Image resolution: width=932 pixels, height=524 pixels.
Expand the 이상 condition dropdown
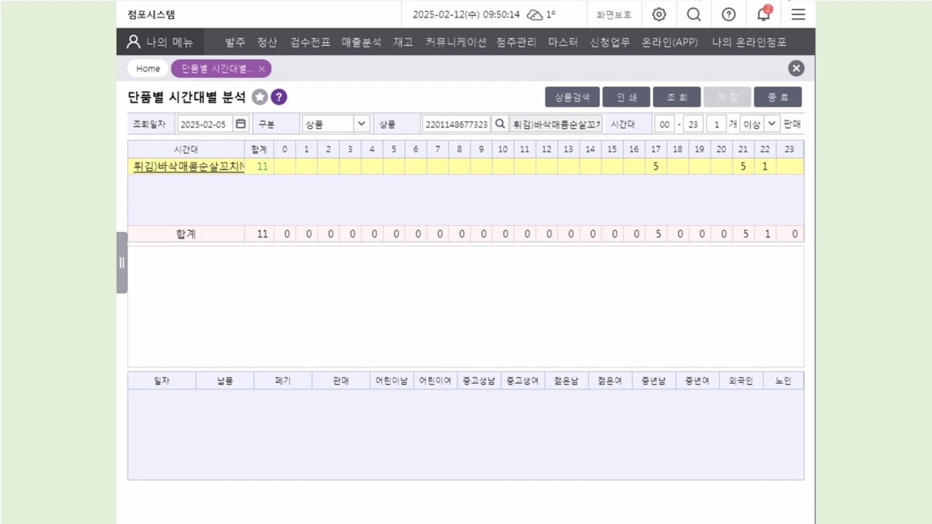(771, 124)
